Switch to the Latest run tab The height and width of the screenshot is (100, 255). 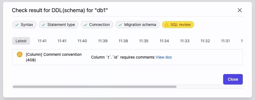21,41
